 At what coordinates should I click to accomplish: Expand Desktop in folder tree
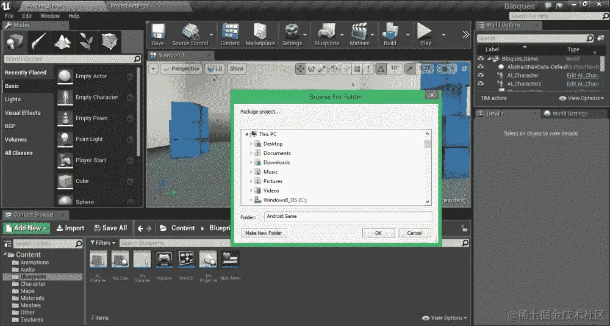coord(251,143)
